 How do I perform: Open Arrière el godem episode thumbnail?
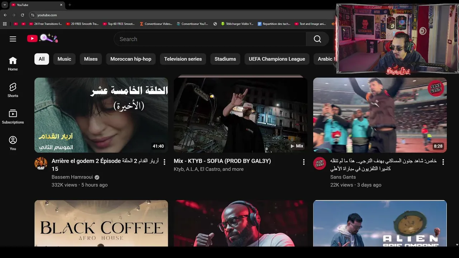(101, 115)
